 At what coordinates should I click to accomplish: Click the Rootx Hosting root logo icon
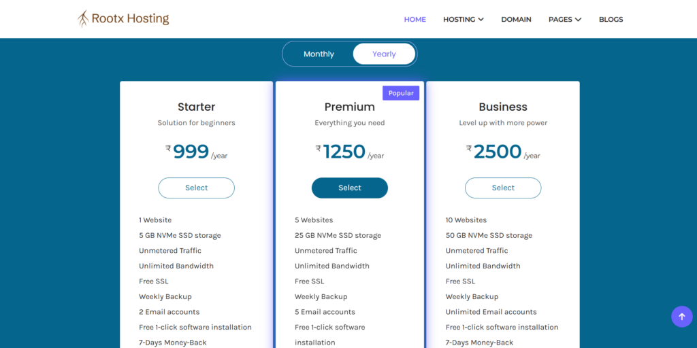(x=83, y=19)
